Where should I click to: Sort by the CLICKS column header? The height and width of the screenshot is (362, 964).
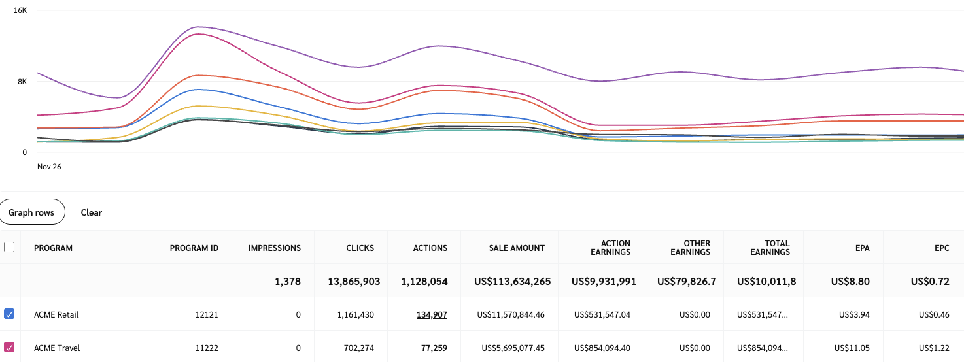pos(360,248)
